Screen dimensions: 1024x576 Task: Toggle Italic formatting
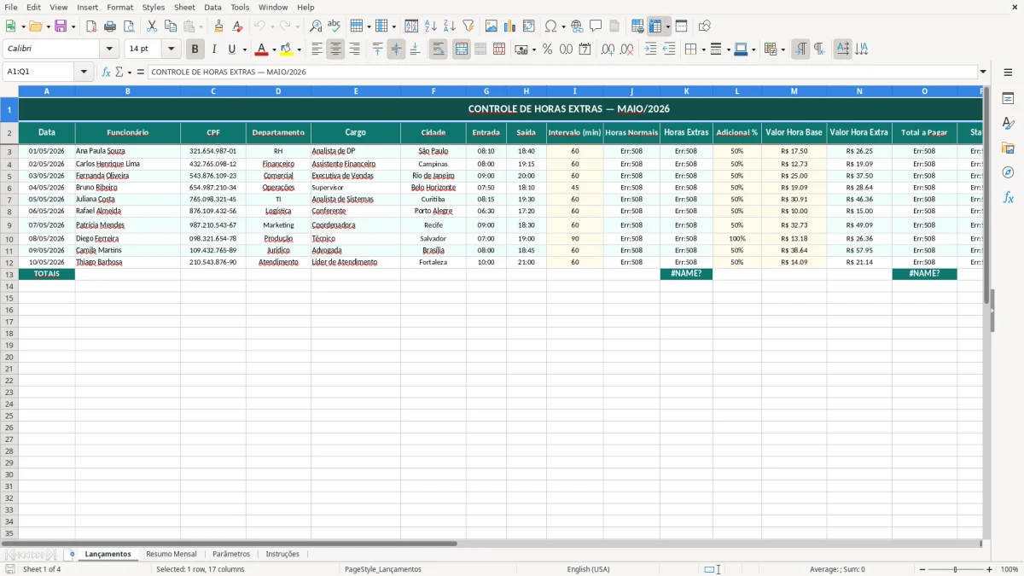pyautogui.click(x=214, y=49)
